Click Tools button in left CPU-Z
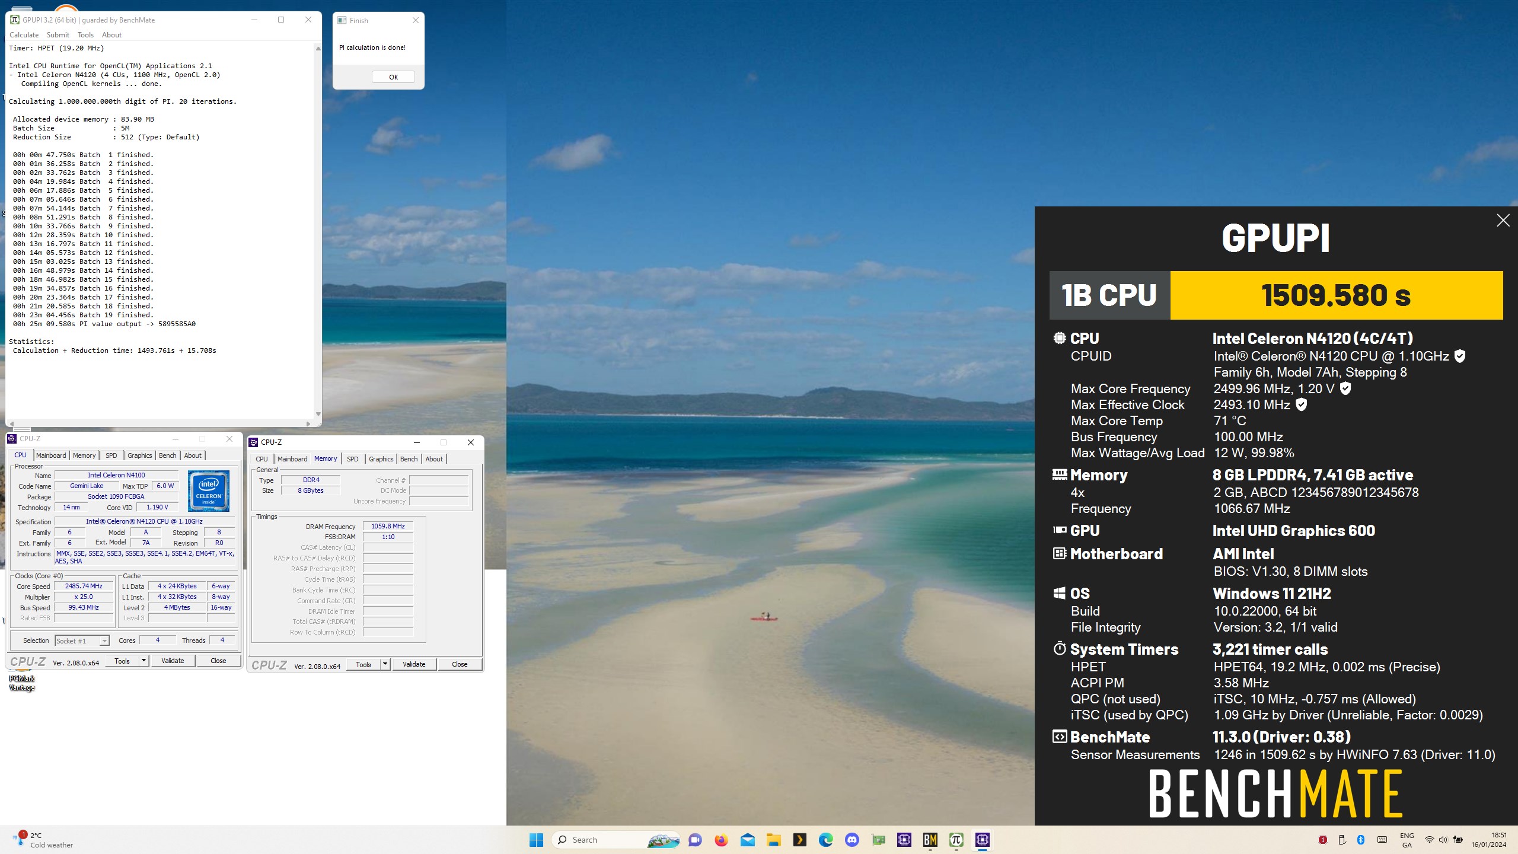 pyautogui.click(x=122, y=661)
